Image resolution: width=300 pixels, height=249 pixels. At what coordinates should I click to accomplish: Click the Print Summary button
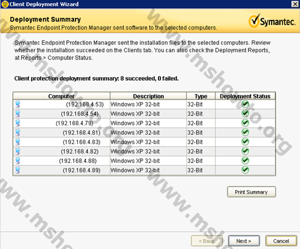click(x=252, y=192)
